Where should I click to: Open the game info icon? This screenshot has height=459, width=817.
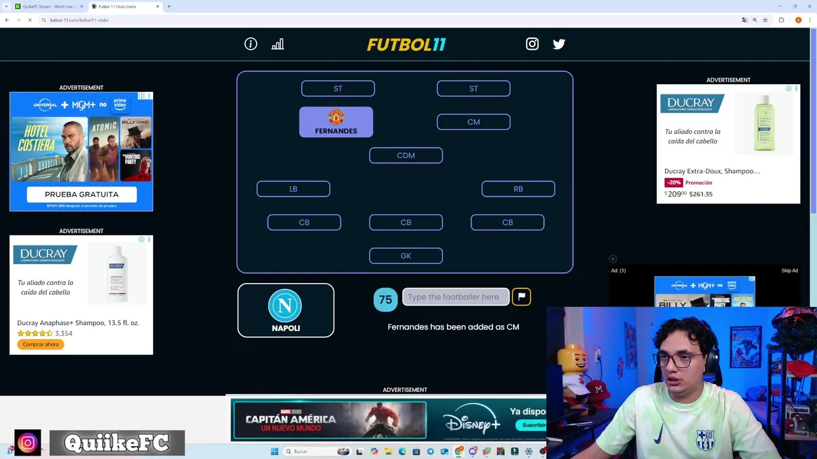[x=251, y=44]
